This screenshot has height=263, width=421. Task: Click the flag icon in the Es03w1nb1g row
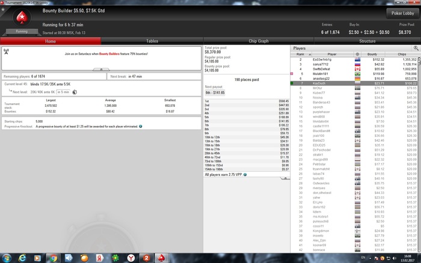[x=357, y=59]
